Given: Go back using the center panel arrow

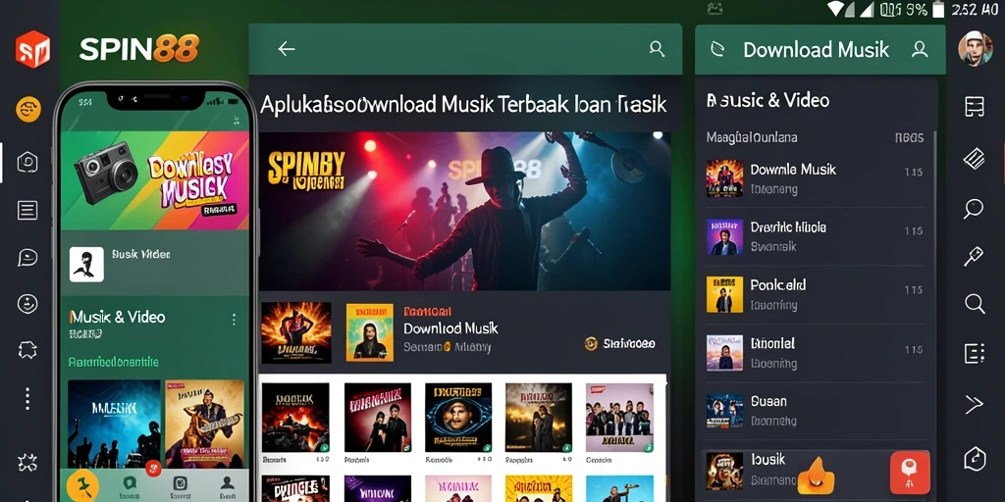Looking at the screenshot, I should 286,49.
